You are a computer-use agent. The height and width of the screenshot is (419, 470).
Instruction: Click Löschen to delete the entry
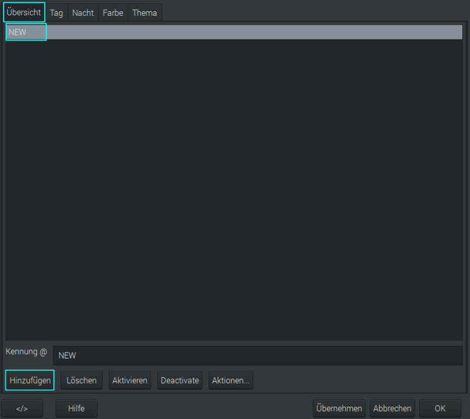tap(82, 380)
